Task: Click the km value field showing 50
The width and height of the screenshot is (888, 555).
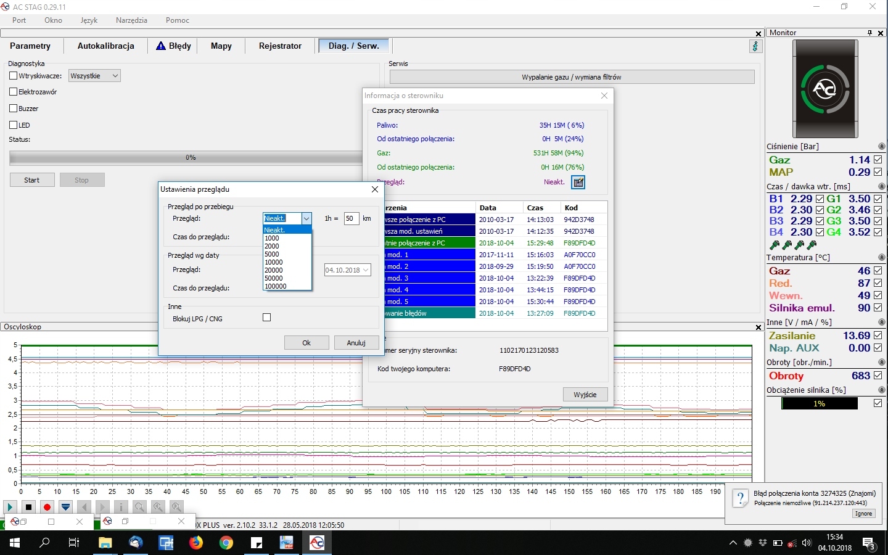Action: [x=351, y=218]
